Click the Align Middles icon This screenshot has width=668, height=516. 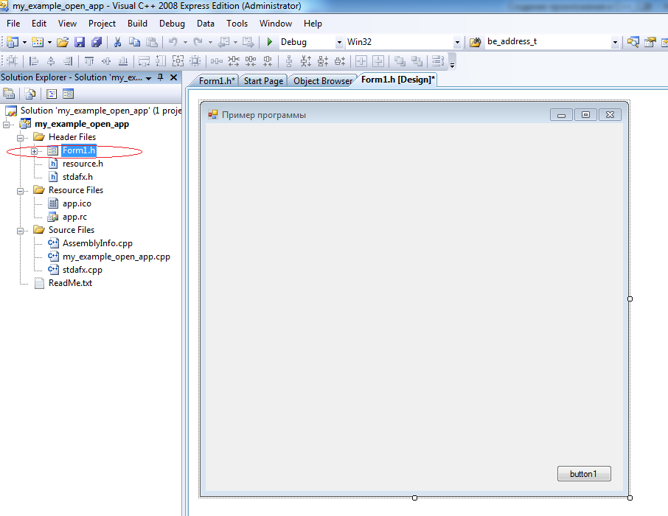pyautogui.click(x=106, y=61)
